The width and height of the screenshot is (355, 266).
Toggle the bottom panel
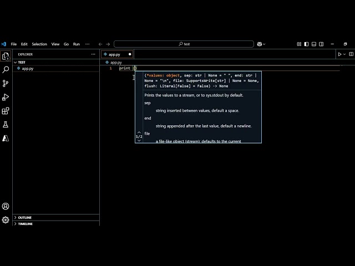point(314,44)
